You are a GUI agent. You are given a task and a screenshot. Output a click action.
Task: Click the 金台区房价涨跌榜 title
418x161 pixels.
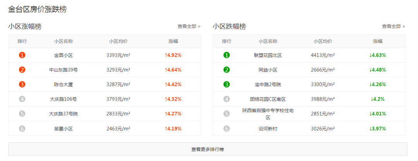pyautogui.click(x=37, y=9)
